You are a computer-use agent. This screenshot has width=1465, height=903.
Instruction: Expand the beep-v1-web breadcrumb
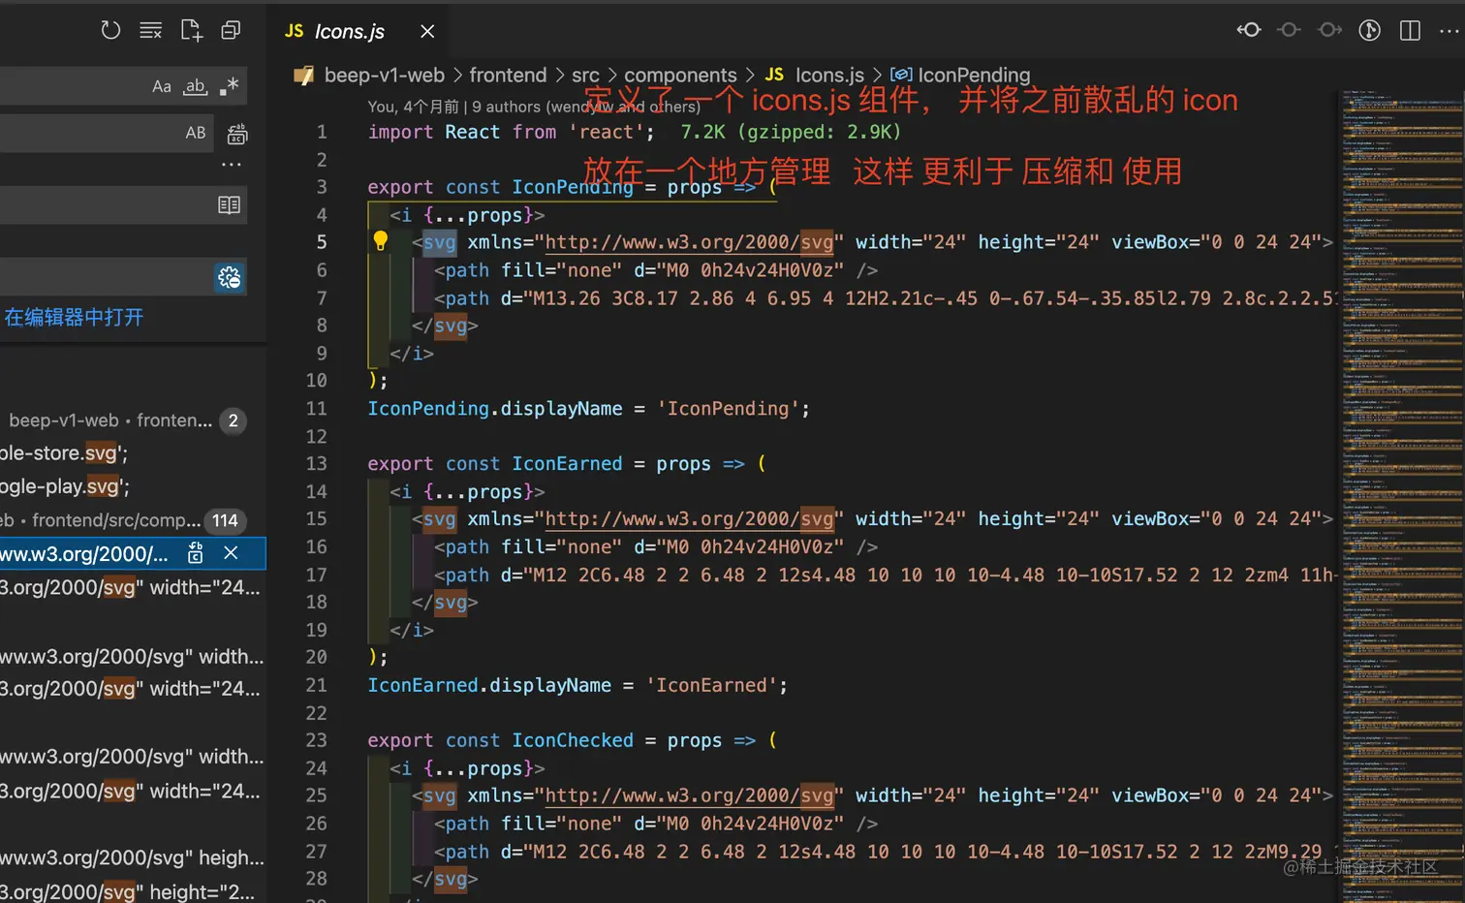pyautogui.click(x=384, y=75)
